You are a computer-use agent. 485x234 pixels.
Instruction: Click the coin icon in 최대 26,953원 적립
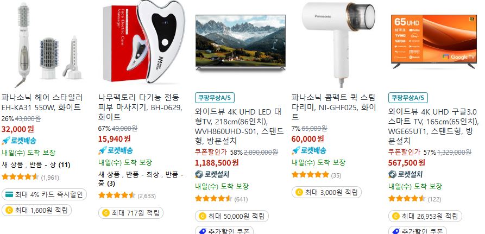click(x=396, y=216)
